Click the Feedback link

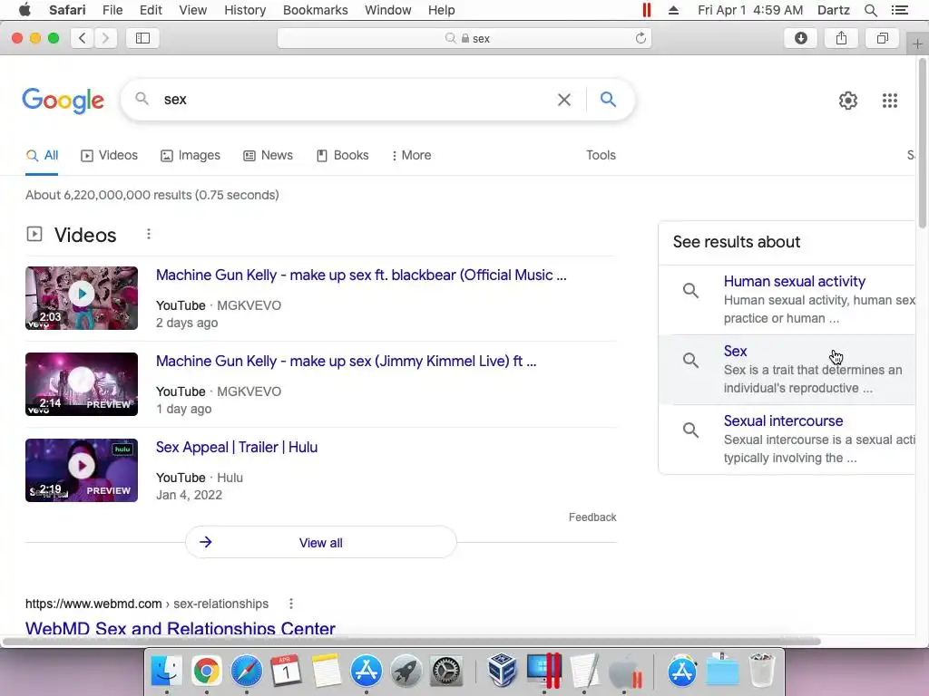point(592,517)
